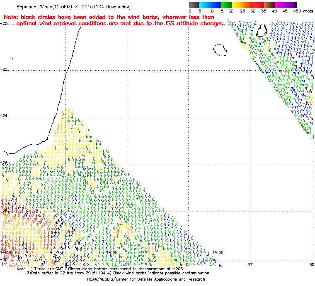Viewport: 315px width, 286px height.
Task: Click the larger island outline near 55.5E
Action: (220, 50)
